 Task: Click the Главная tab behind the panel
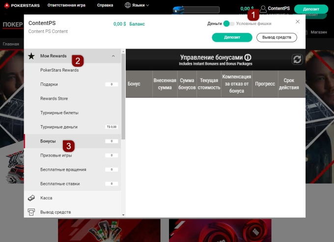pyautogui.click(x=11, y=44)
